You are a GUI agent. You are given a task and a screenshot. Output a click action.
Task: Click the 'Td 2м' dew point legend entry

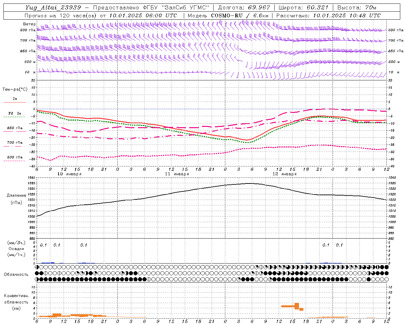tap(15, 113)
